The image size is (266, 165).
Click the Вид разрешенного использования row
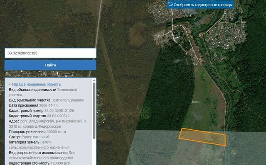click(42, 155)
